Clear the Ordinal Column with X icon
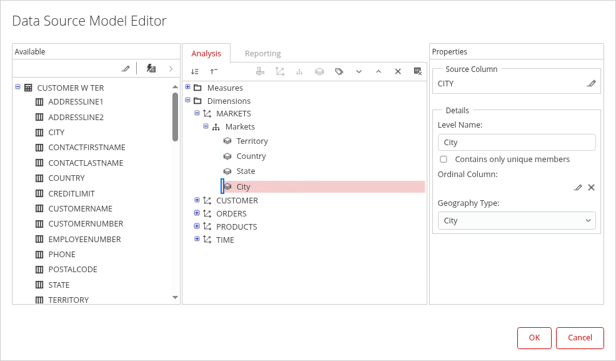 coord(591,188)
